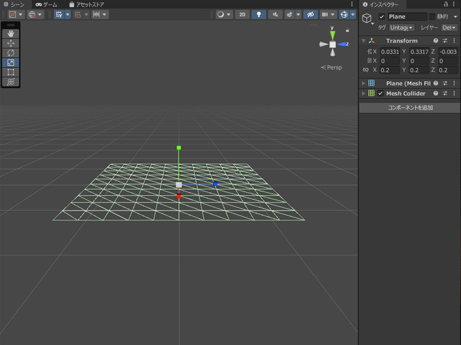
Task: Enable the static (静的) checkbox
Action: point(431,17)
